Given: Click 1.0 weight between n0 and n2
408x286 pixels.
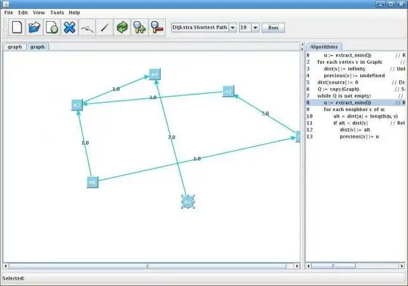Looking at the screenshot, I should coord(85,143).
